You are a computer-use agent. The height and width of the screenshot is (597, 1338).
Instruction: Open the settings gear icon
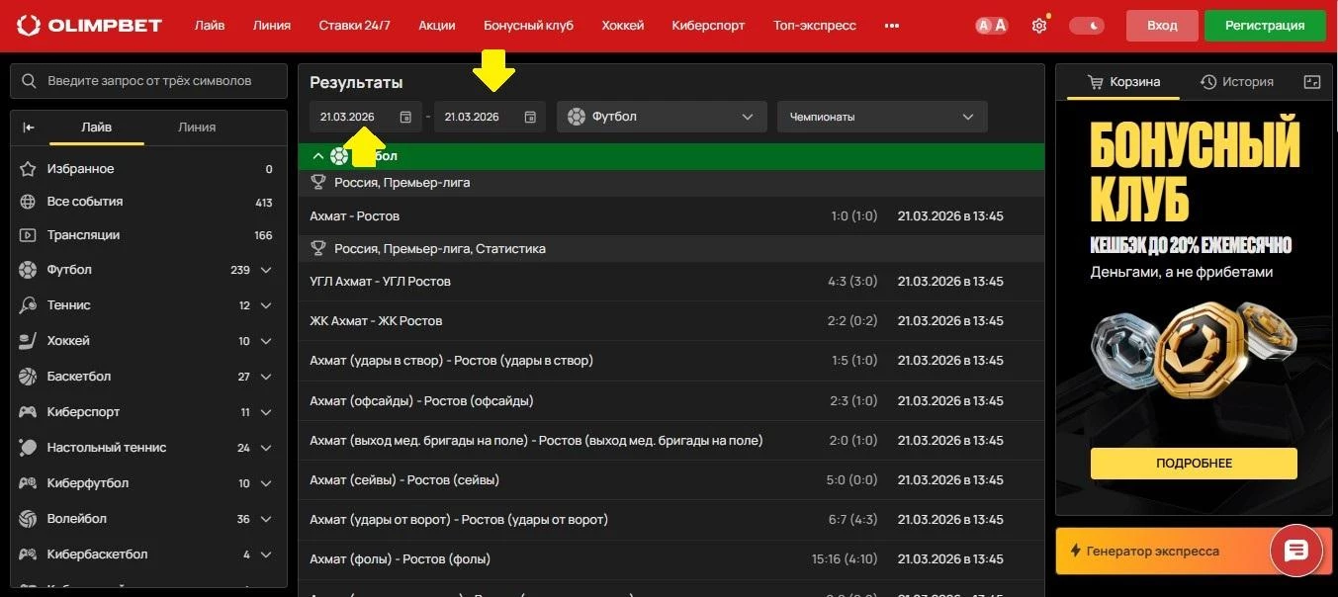(1038, 26)
